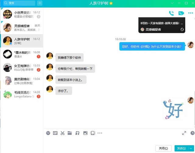Open the three-dot menu in chat header
Screen dimensions: 195x153
click(191, 13)
